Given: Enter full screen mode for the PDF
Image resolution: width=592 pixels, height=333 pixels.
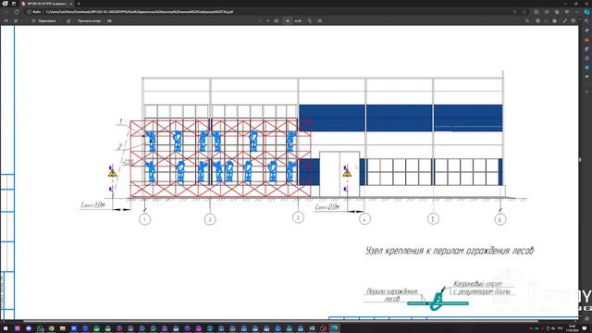Looking at the screenshot, I should click(565, 20).
